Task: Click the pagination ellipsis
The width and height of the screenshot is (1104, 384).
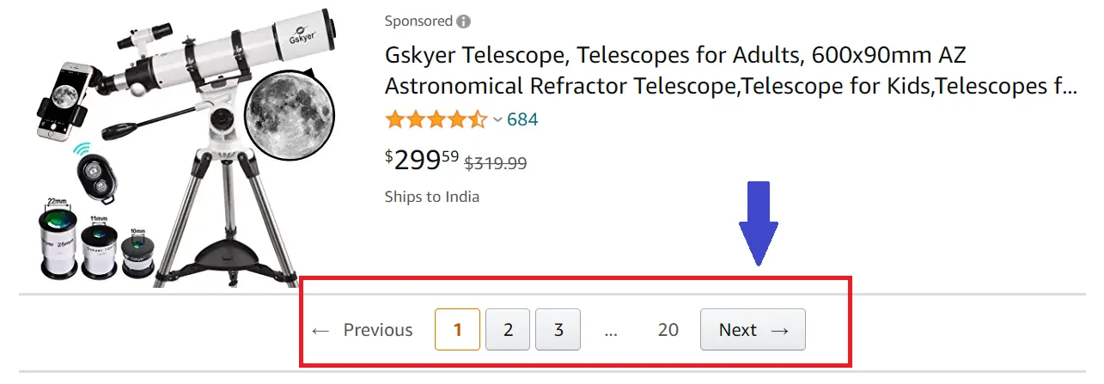Action: click(x=611, y=331)
